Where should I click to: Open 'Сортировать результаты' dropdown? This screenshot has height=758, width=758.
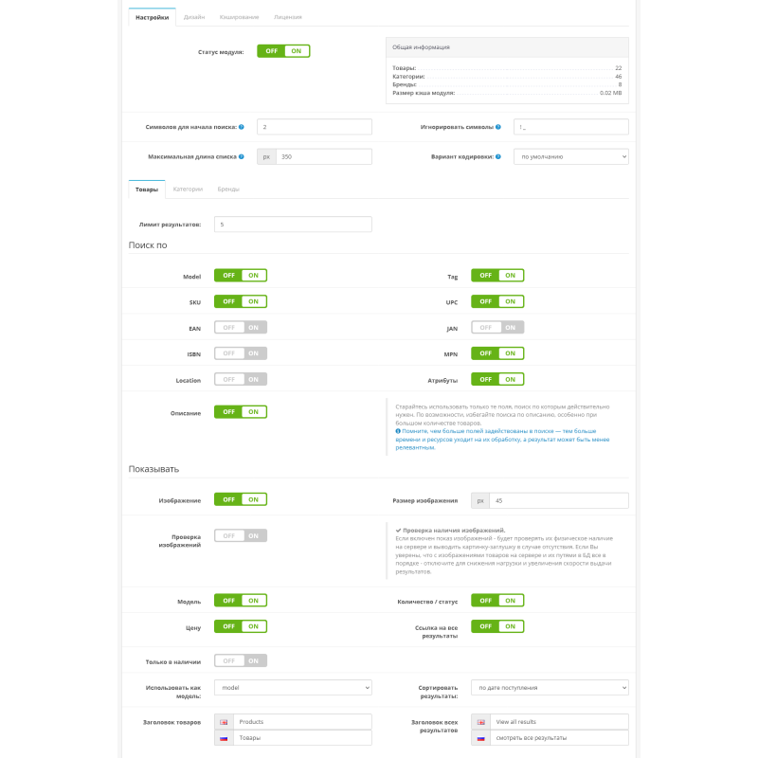tap(550, 688)
